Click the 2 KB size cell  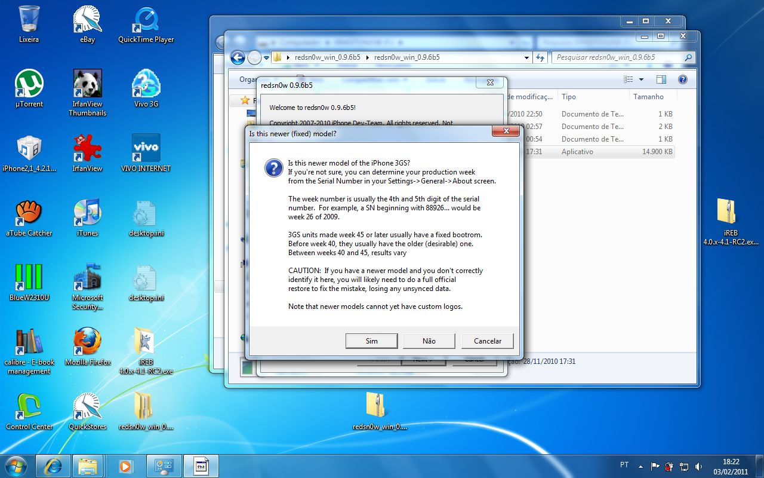(665, 127)
